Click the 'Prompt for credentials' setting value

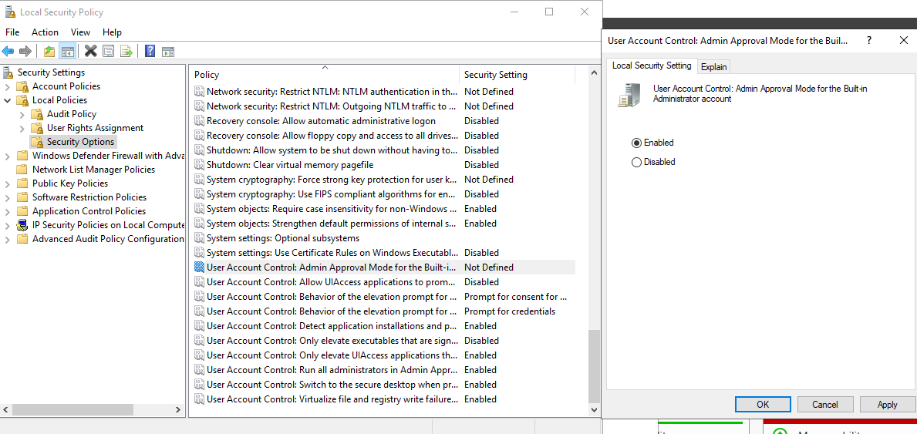(509, 311)
